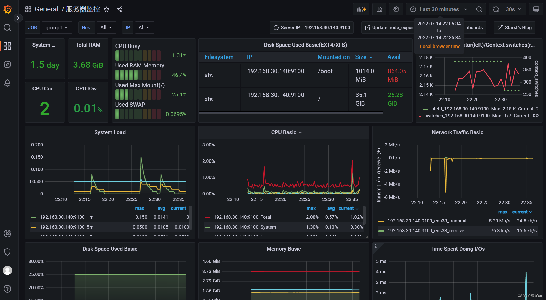Image resolution: width=546 pixels, height=300 pixels.
Task: Zoom out time range magnifier icon
Action: pyautogui.click(x=479, y=9)
